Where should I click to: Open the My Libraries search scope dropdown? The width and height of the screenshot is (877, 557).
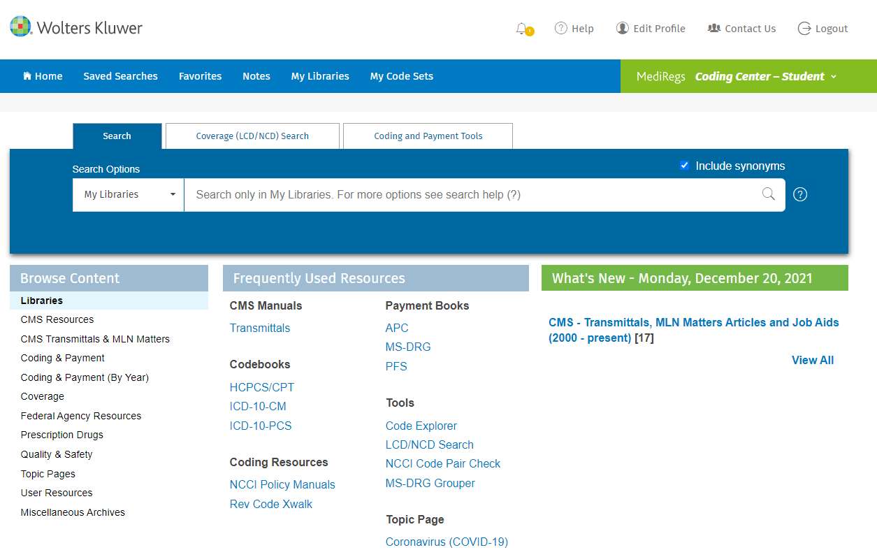[x=129, y=194]
